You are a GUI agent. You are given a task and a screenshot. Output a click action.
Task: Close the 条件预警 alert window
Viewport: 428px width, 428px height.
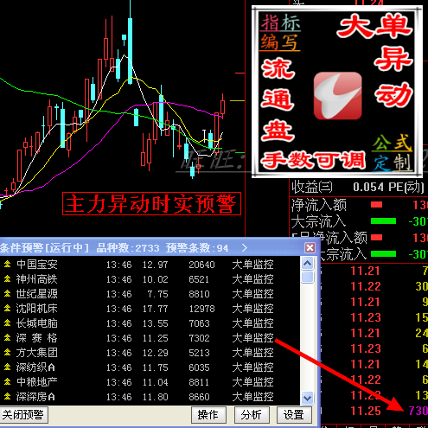click(x=310, y=247)
